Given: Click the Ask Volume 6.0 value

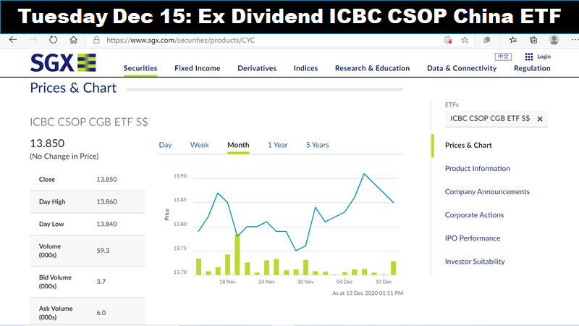Looking at the screenshot, I should coord(101,313).
